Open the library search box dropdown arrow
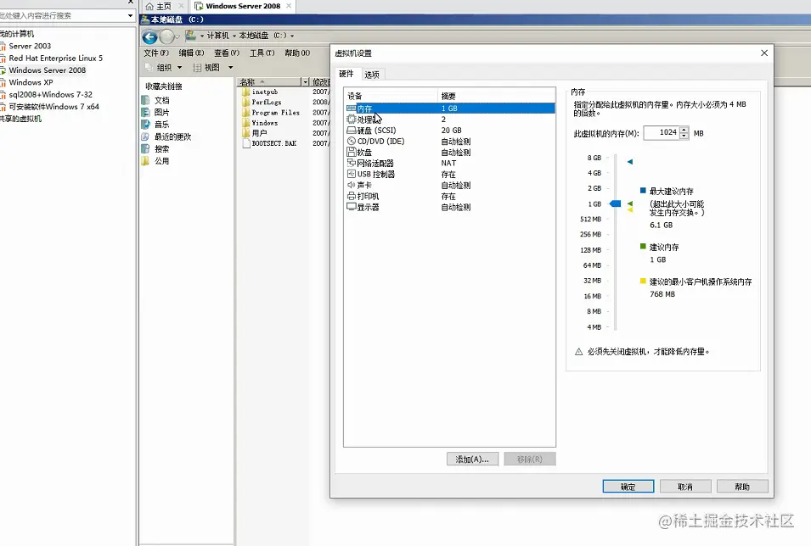 (130, 15)
